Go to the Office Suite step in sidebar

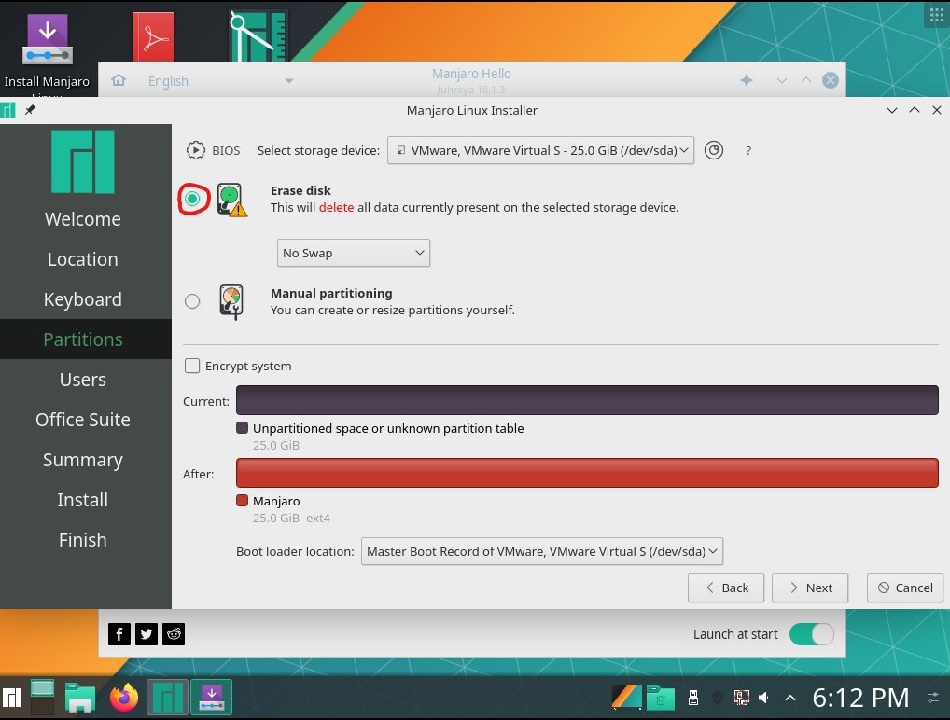coord(83,420)
